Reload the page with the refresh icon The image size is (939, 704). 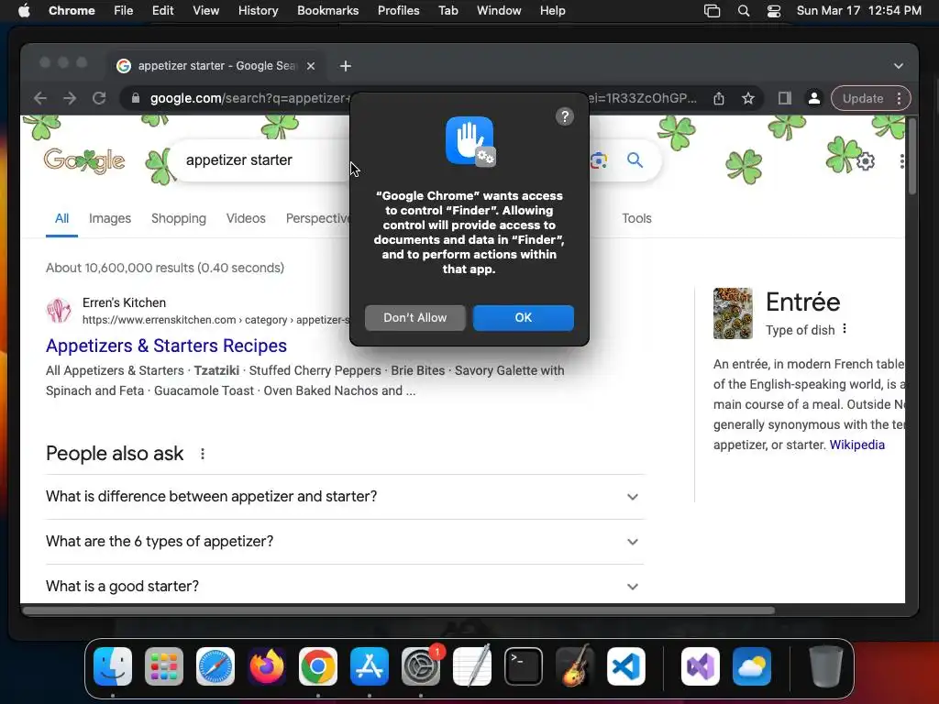[99, 98]
